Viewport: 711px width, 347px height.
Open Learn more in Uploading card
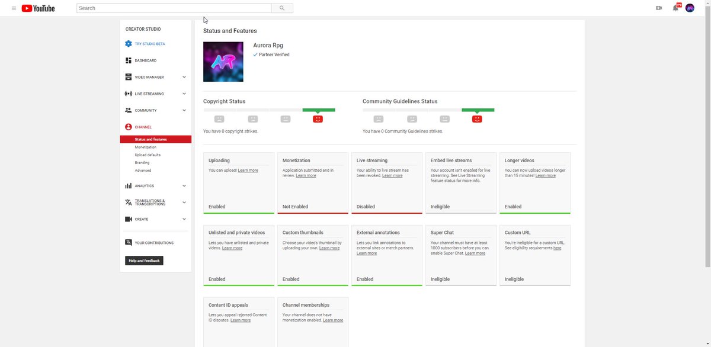pos(248,171)
